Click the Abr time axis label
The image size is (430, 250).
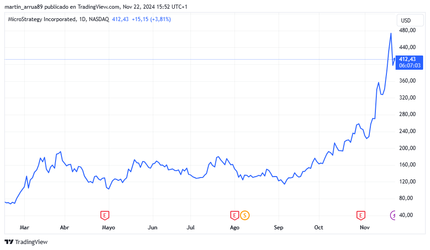tap(64, 228)
